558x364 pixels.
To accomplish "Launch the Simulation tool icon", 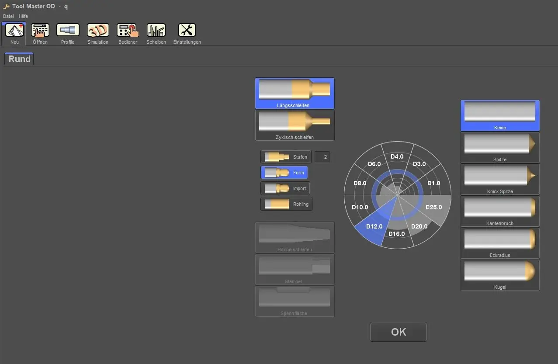I will (97, 31).
